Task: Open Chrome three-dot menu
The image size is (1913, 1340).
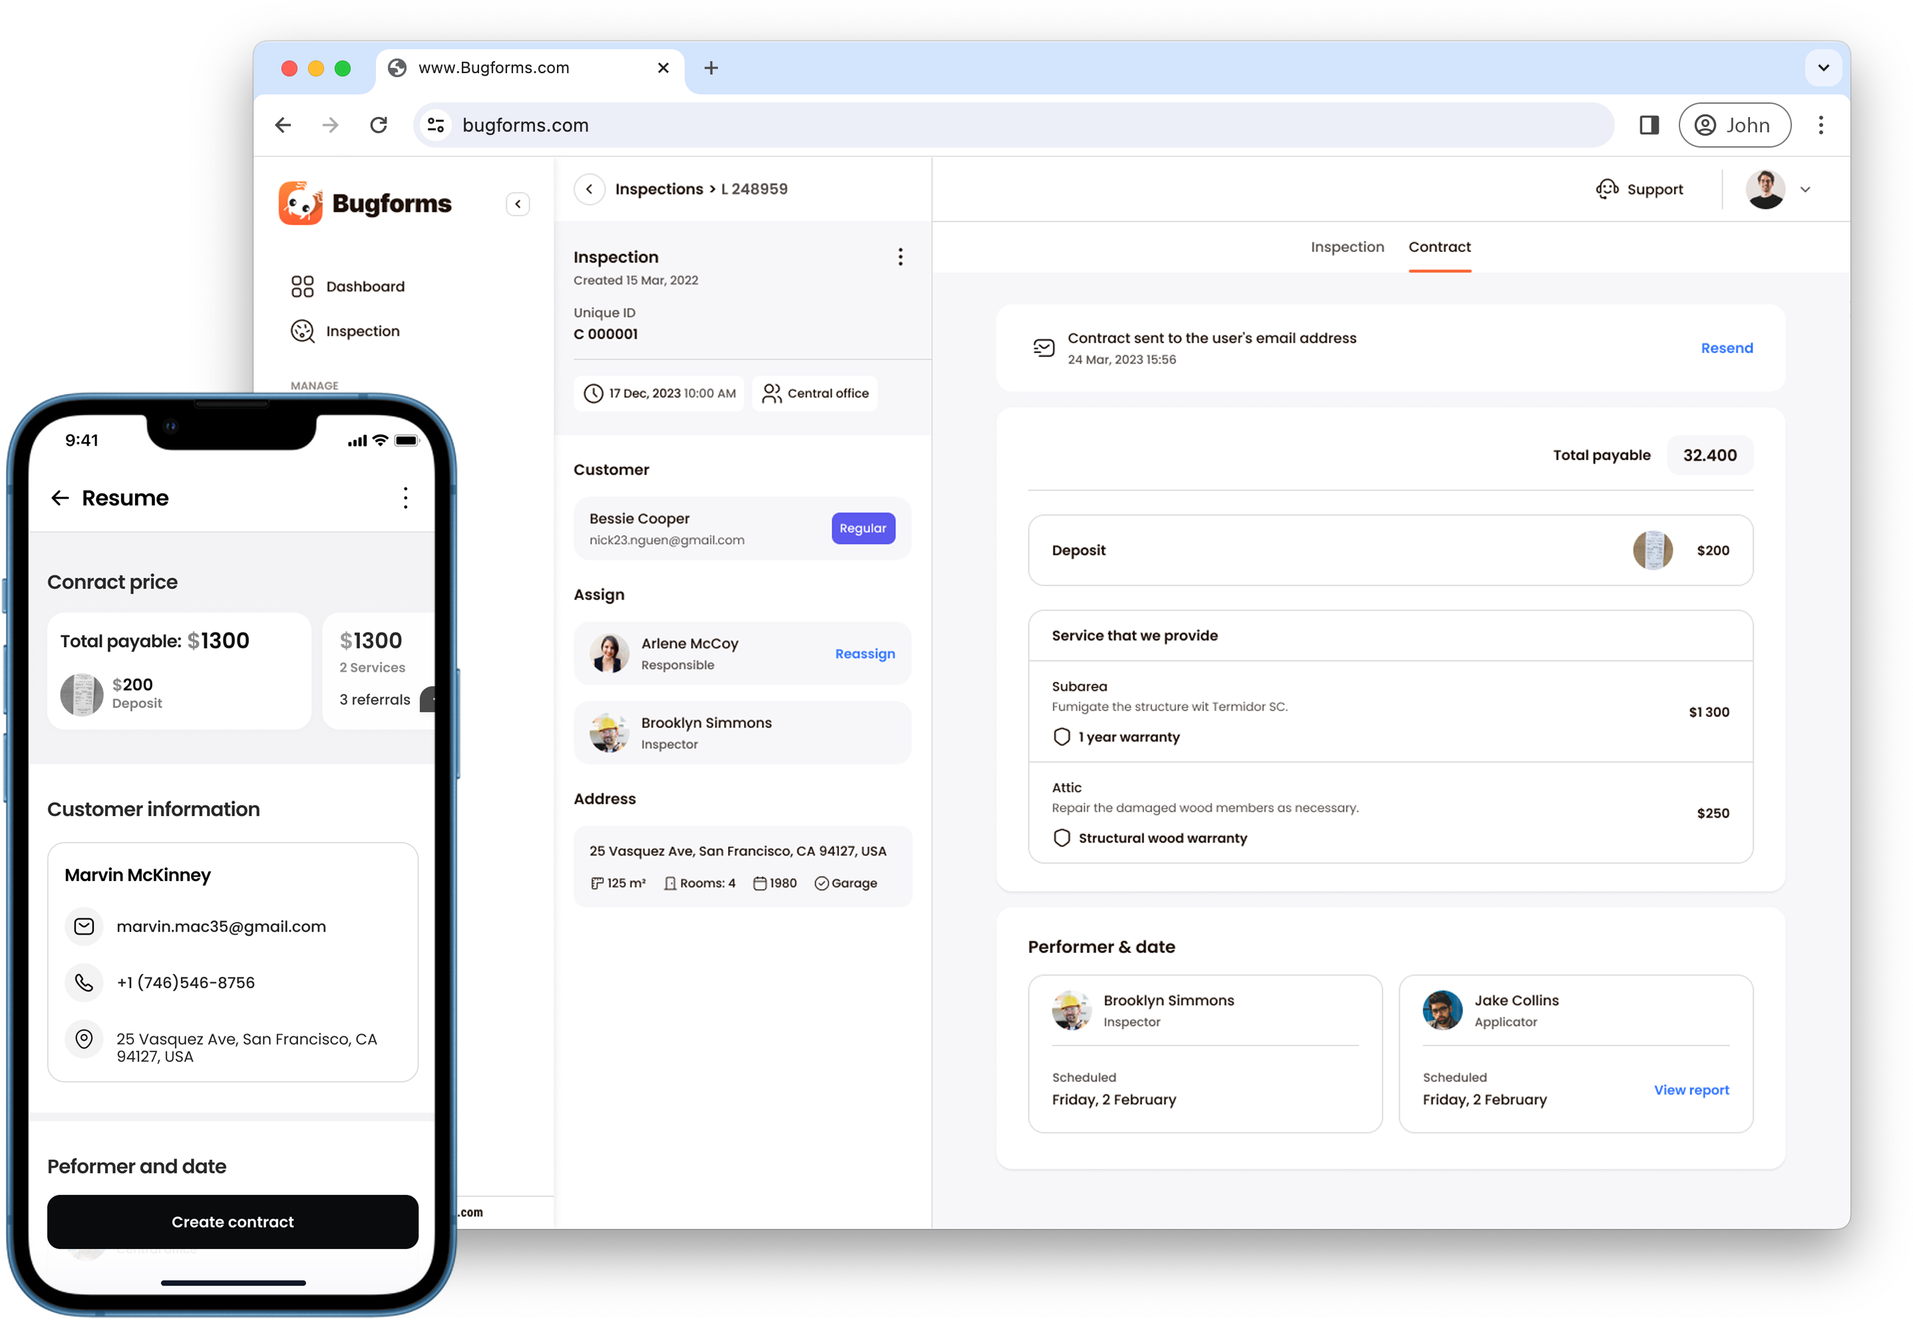Action: click(1821, 125)
